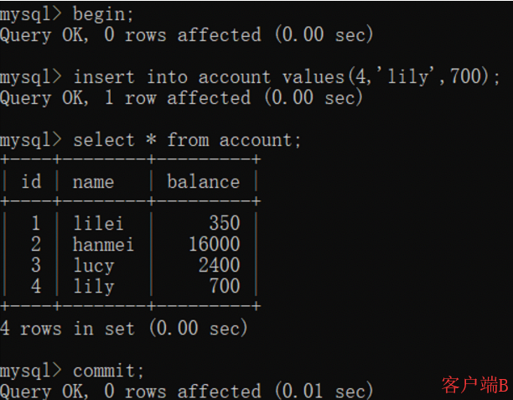Click the insert into account statement
This screenshot has width=513, height=400.
287,77
